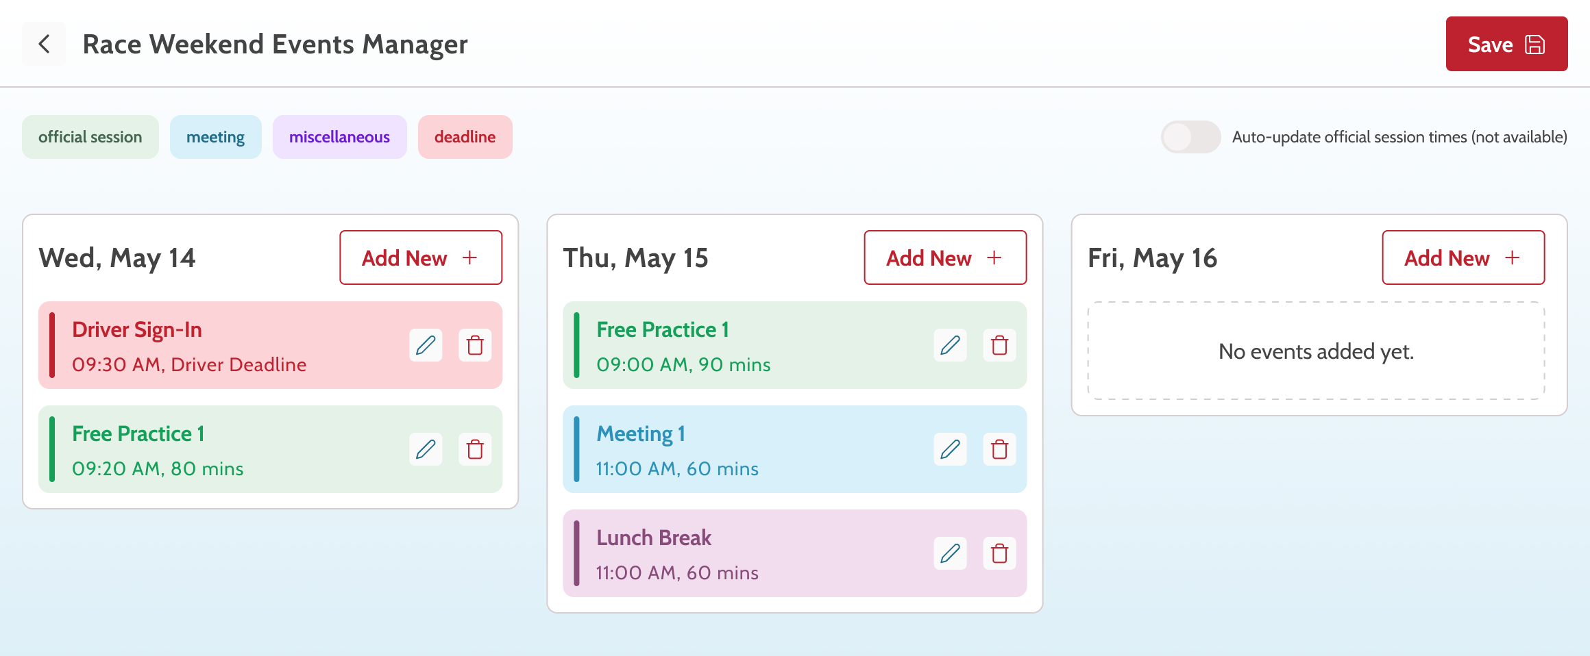Add new event to Thu, May 15

(x=945, y=257)
